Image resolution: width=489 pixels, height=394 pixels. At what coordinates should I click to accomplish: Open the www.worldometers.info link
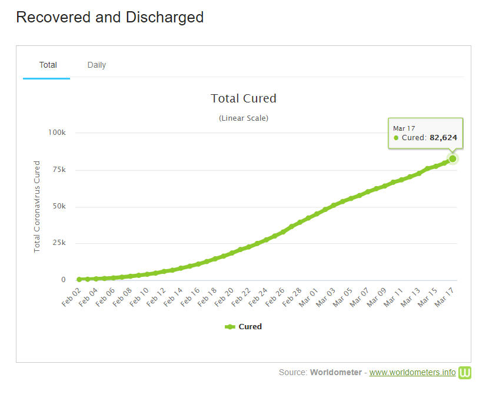pyautogui.click(x=412, y=372)
